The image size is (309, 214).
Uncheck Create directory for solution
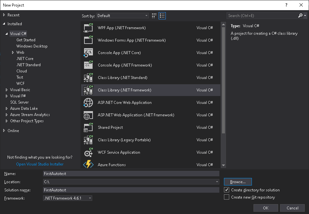[x=227, y=190]
